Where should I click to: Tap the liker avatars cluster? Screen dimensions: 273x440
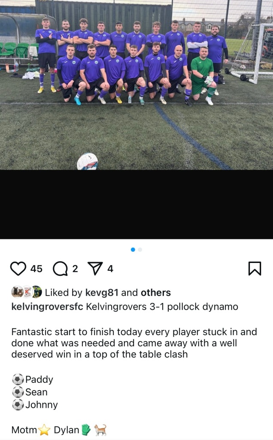[27, 292]
